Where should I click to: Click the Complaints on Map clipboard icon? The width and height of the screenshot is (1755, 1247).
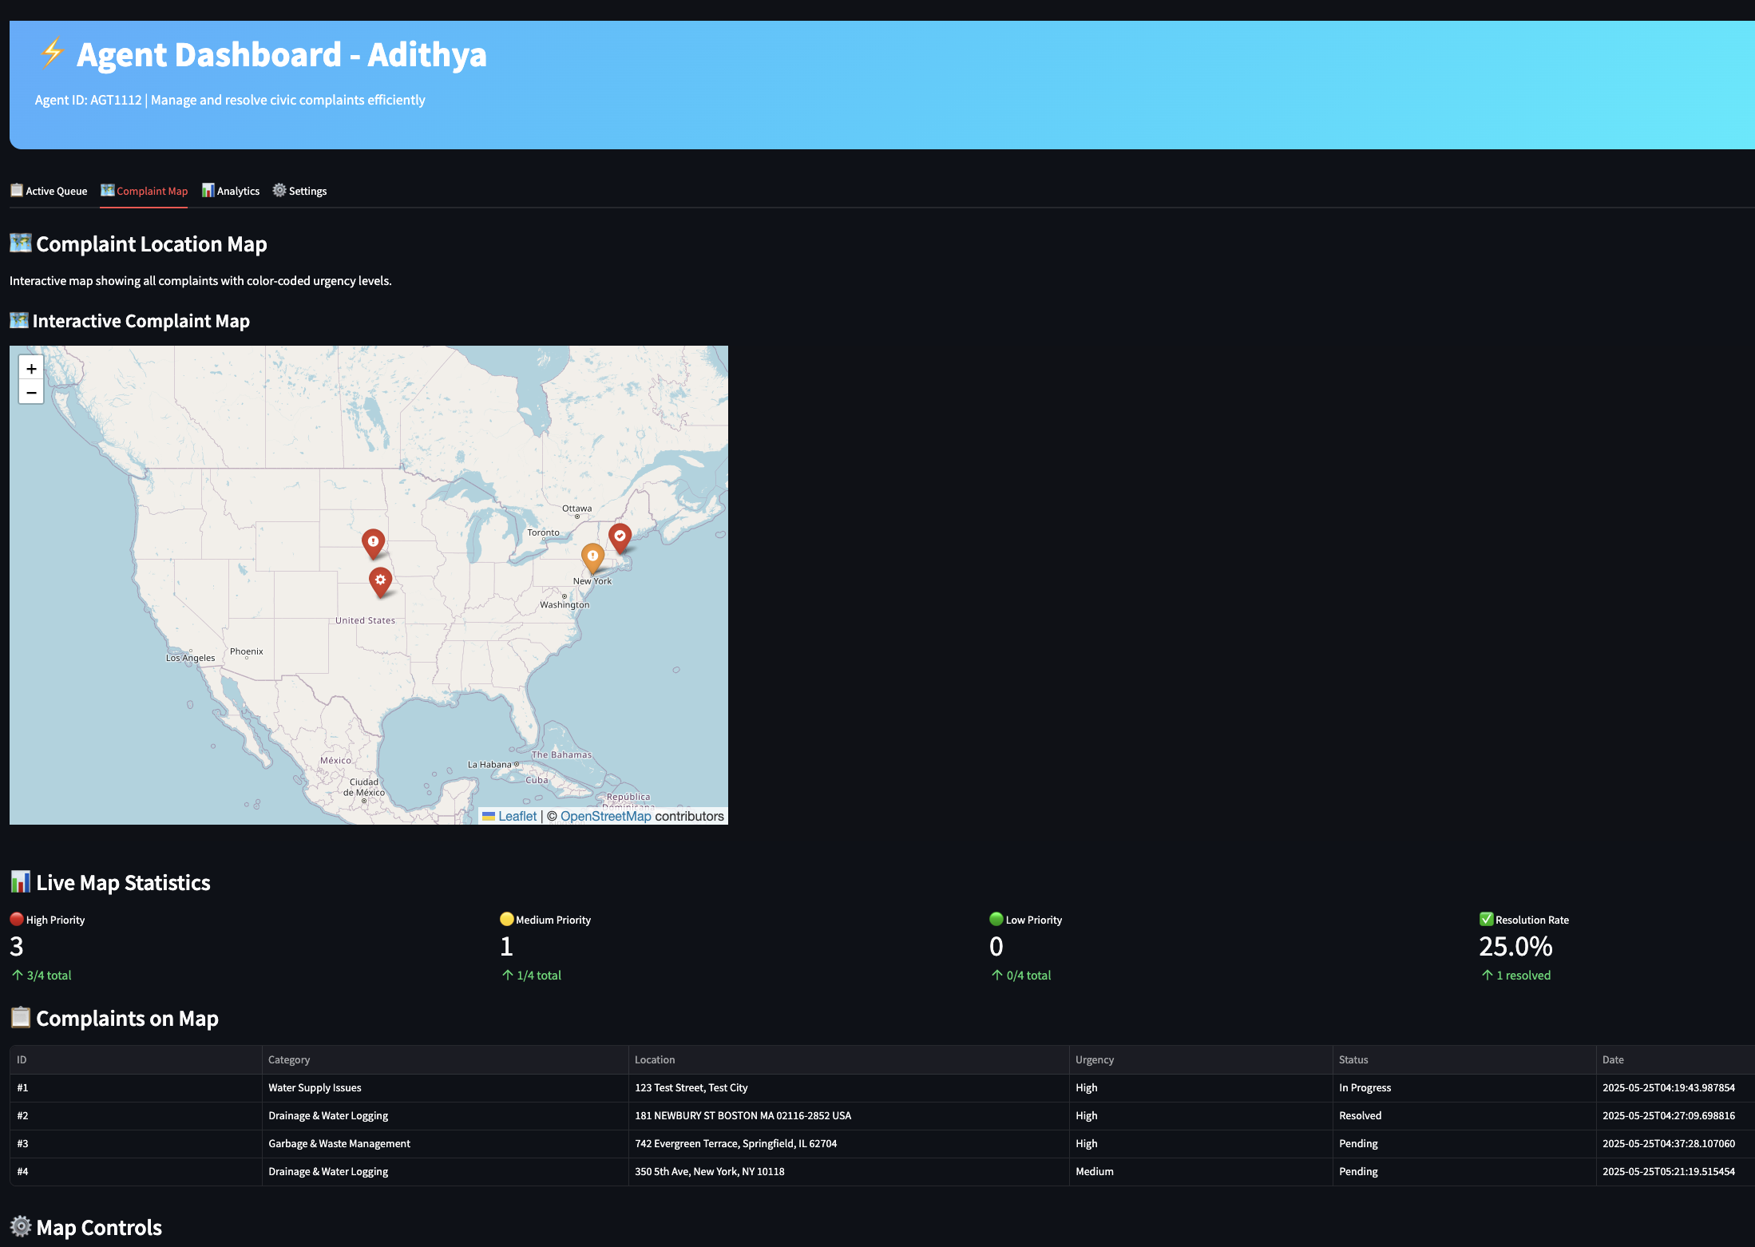pyautogui.click(x=19, y=1018)
